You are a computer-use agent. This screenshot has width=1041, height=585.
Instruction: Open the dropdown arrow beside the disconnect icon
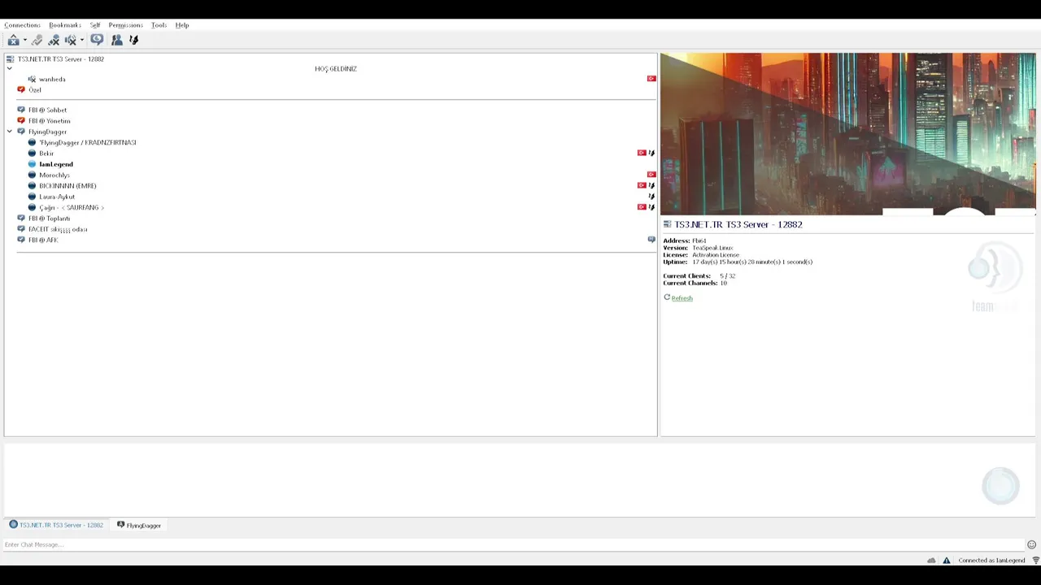[x=25, y=40]
